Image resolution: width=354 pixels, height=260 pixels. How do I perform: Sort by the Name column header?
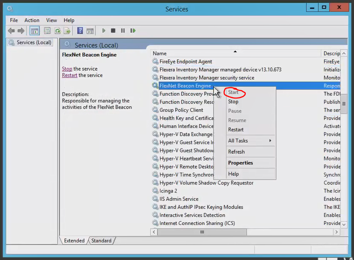(x=236, y=54)
